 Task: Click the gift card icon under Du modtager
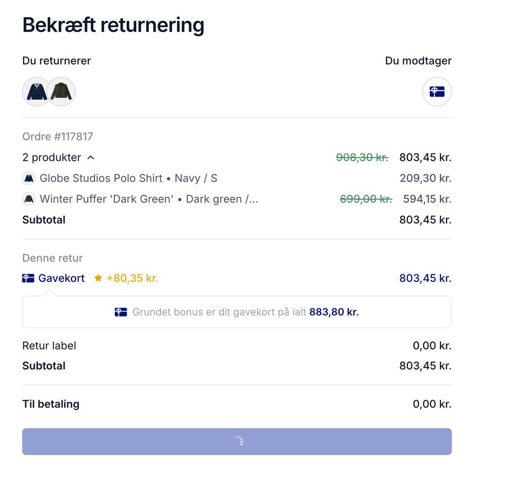click(437, 92)
